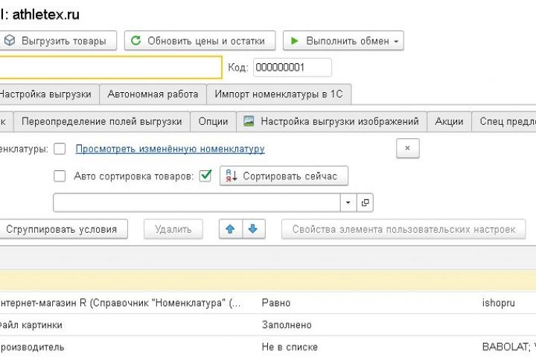Click the 'Код' field with 000000001

[x=293, y=67]
